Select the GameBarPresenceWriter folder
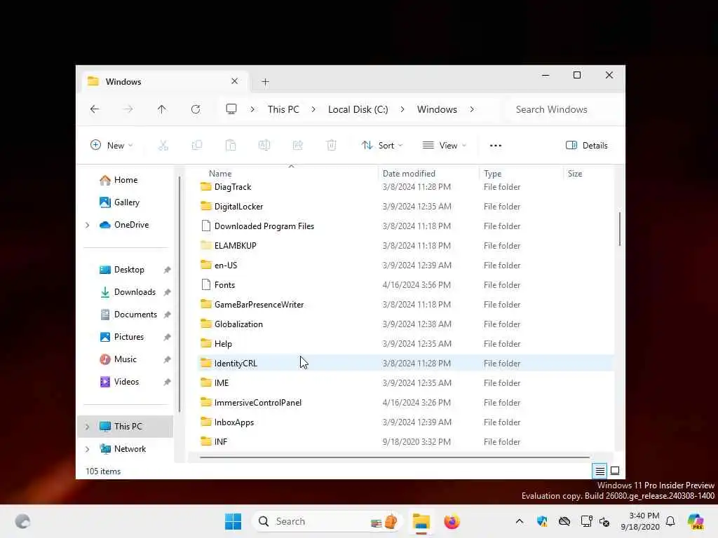The image size is (718, 538). click(x=405, y=305)
